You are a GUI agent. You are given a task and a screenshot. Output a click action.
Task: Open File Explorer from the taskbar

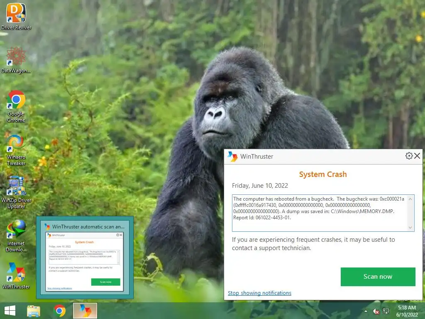click(x=34, y=311)
